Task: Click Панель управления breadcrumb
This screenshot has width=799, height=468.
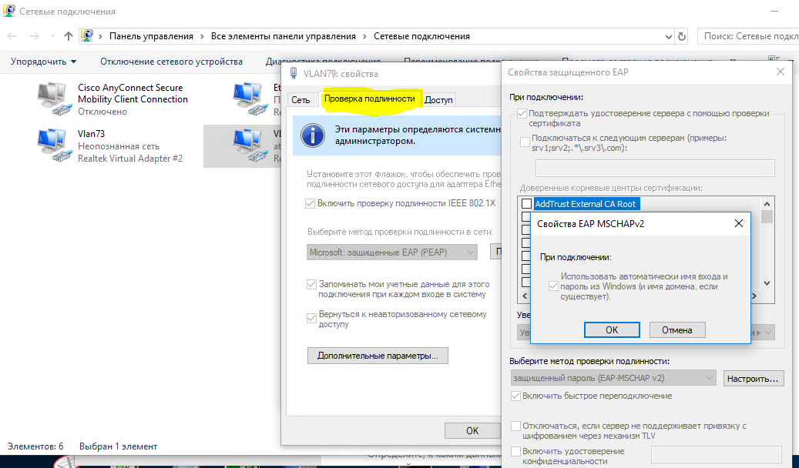Action: click(x=151, y=36)
